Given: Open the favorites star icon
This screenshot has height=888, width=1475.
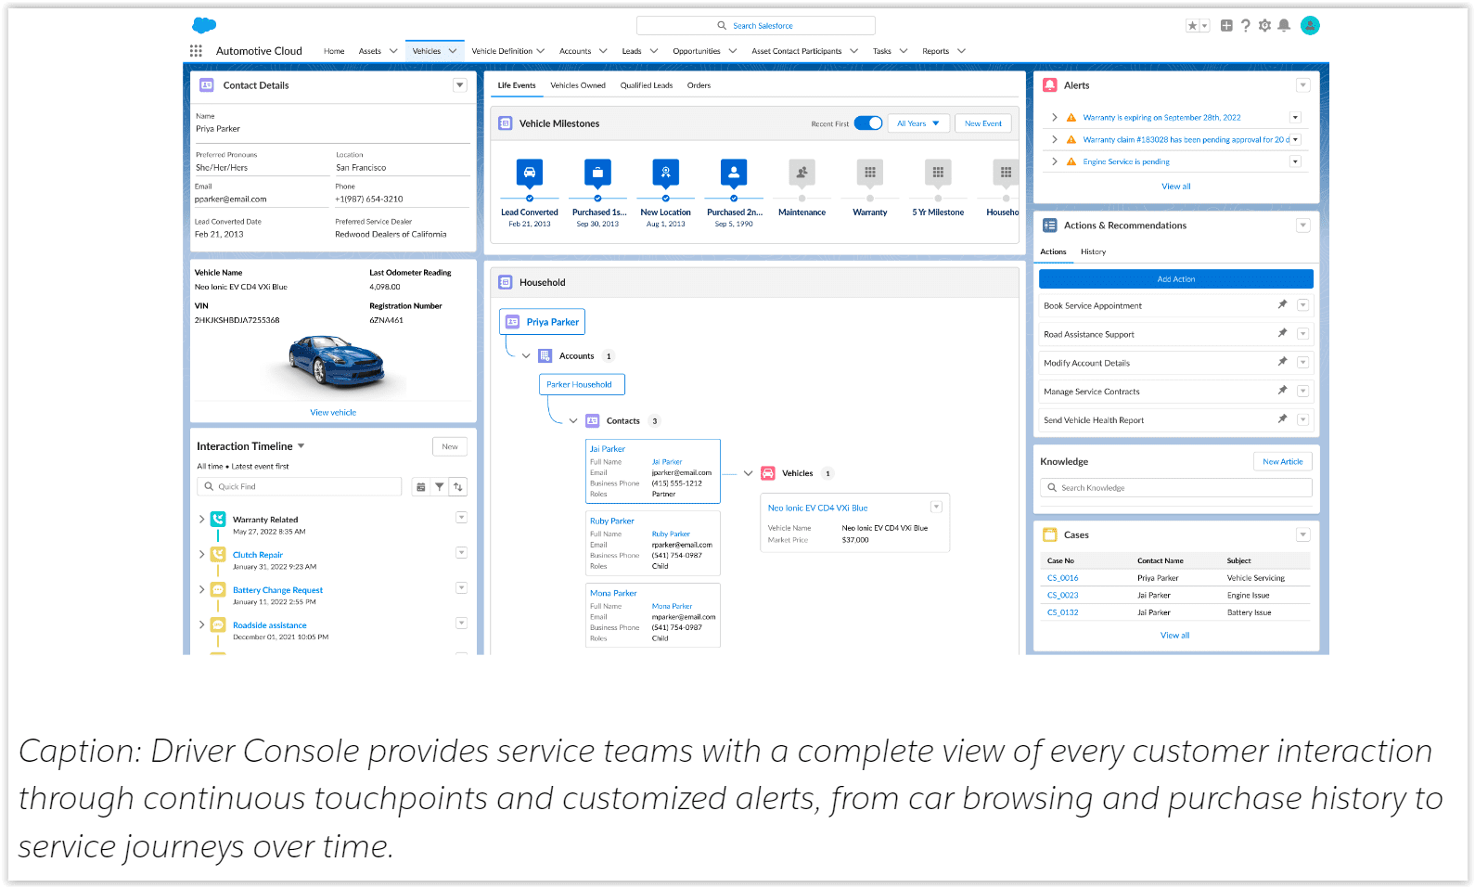Looking at the screenshot, I should coord(1193,26).
